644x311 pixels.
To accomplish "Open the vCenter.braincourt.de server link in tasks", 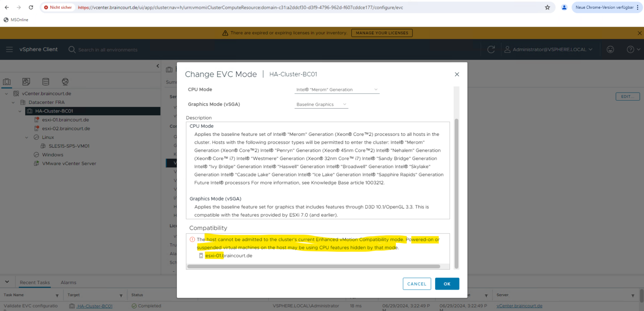I will tap(519, 306).
